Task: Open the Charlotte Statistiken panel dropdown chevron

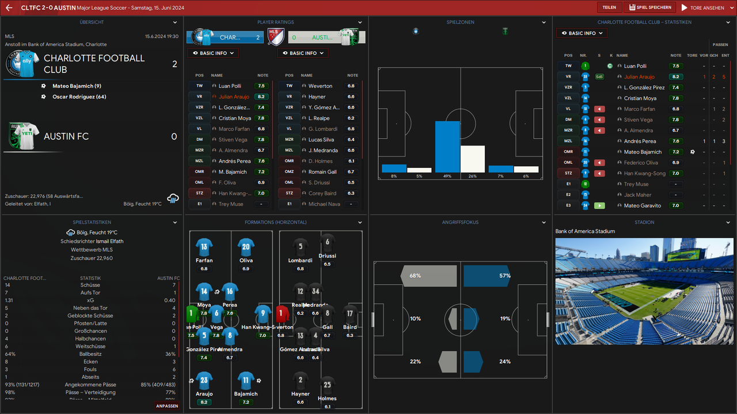Action: click(x=728, y=22)
